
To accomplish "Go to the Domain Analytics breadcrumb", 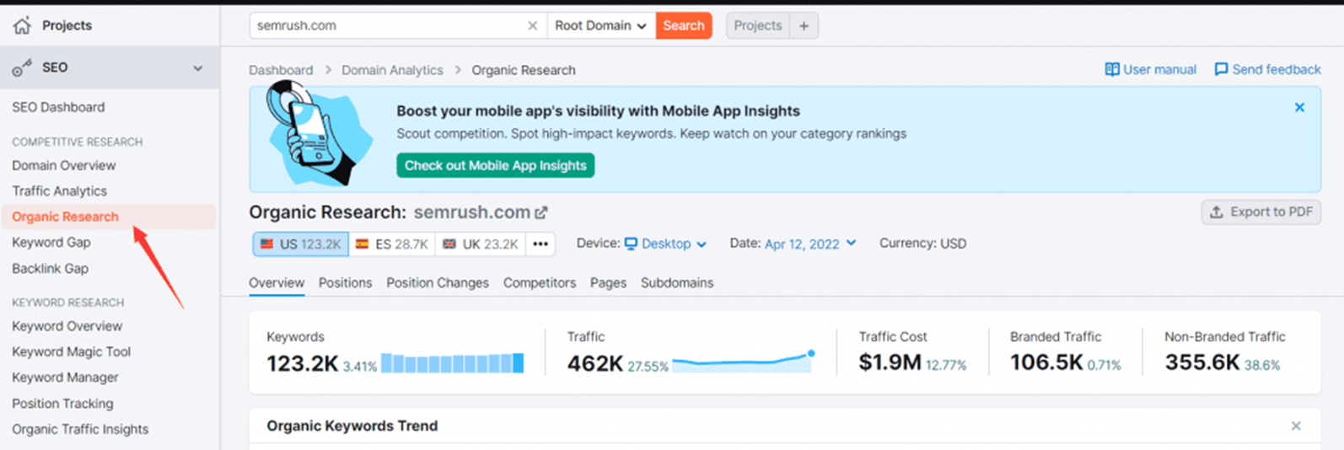I will tap(392, 70).
